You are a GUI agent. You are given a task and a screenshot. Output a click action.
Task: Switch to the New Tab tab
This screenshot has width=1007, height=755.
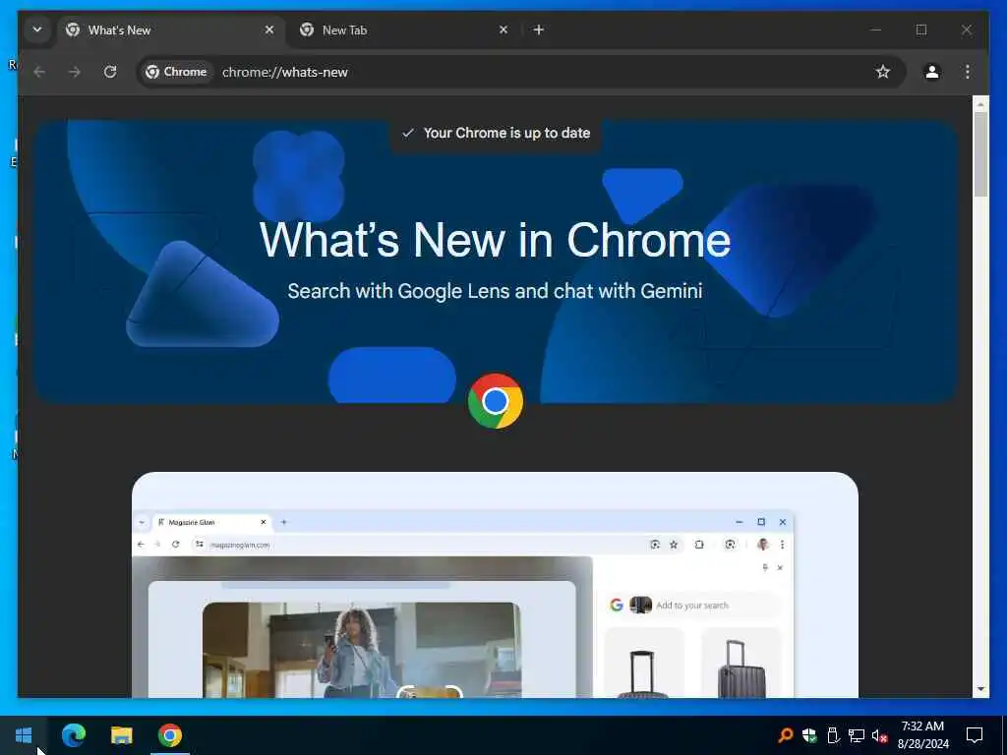[404, 30]
